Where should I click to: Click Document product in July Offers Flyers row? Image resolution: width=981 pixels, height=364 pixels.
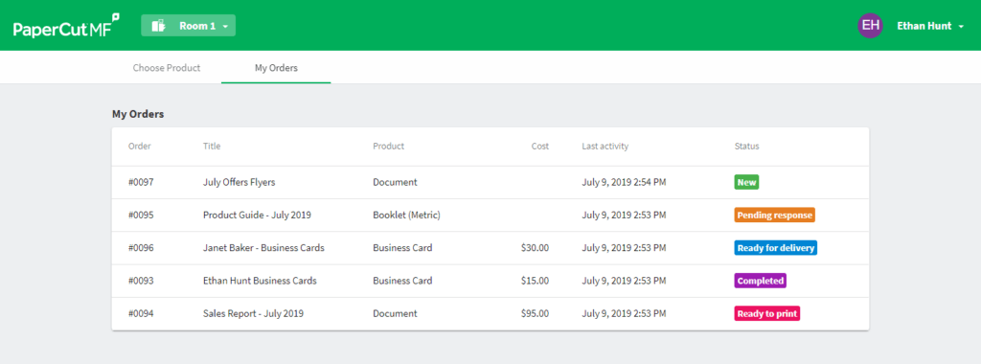[395, 183]
